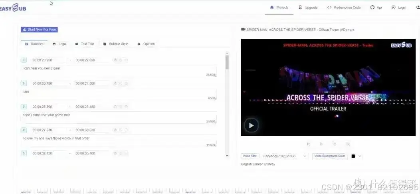This screenshot has width=420, height=194.
Task: Click the Video Background Color label
Action: (329, 156)
